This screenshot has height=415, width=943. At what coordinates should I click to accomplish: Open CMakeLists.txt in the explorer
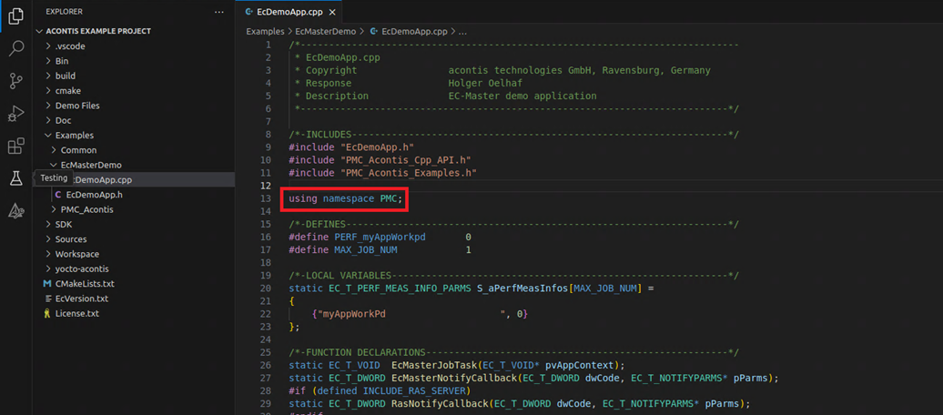(84, 284)
